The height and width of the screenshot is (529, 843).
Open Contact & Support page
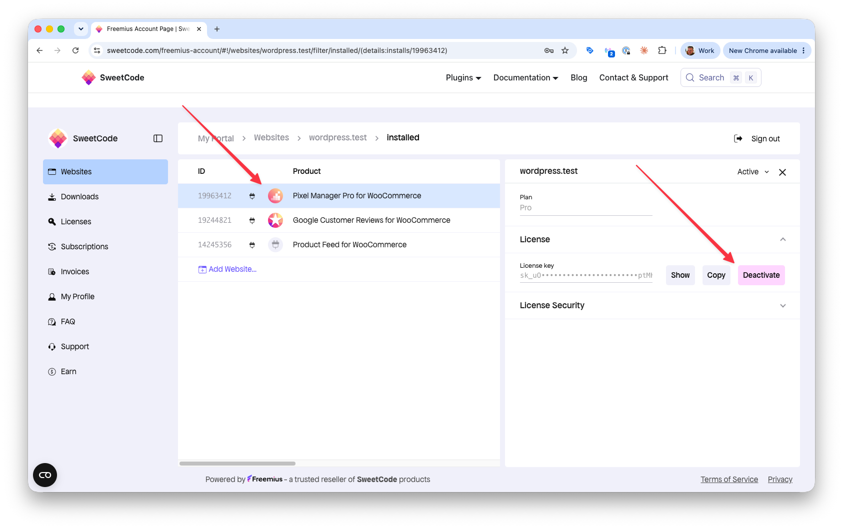click(633, 77)
